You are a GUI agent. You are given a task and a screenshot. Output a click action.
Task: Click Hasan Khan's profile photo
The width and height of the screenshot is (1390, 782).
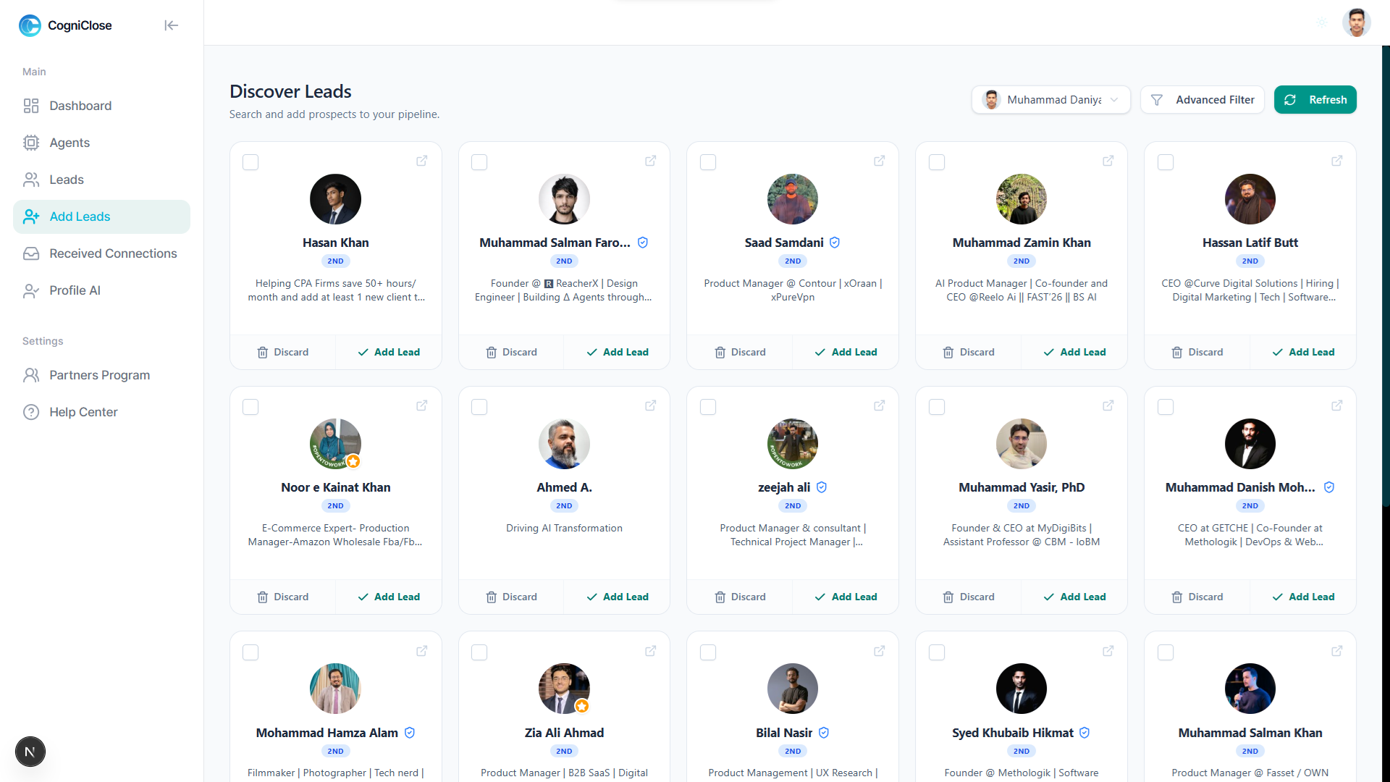[335, 199]
